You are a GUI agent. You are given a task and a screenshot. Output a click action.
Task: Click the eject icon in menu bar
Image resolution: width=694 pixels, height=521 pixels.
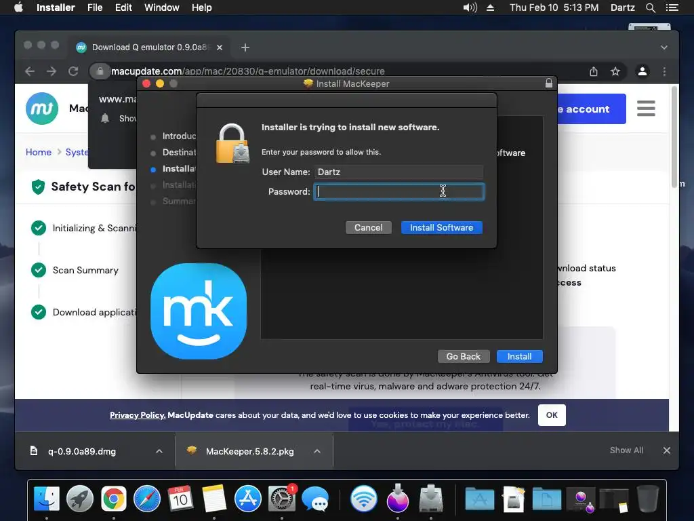(x=490, y=7)
